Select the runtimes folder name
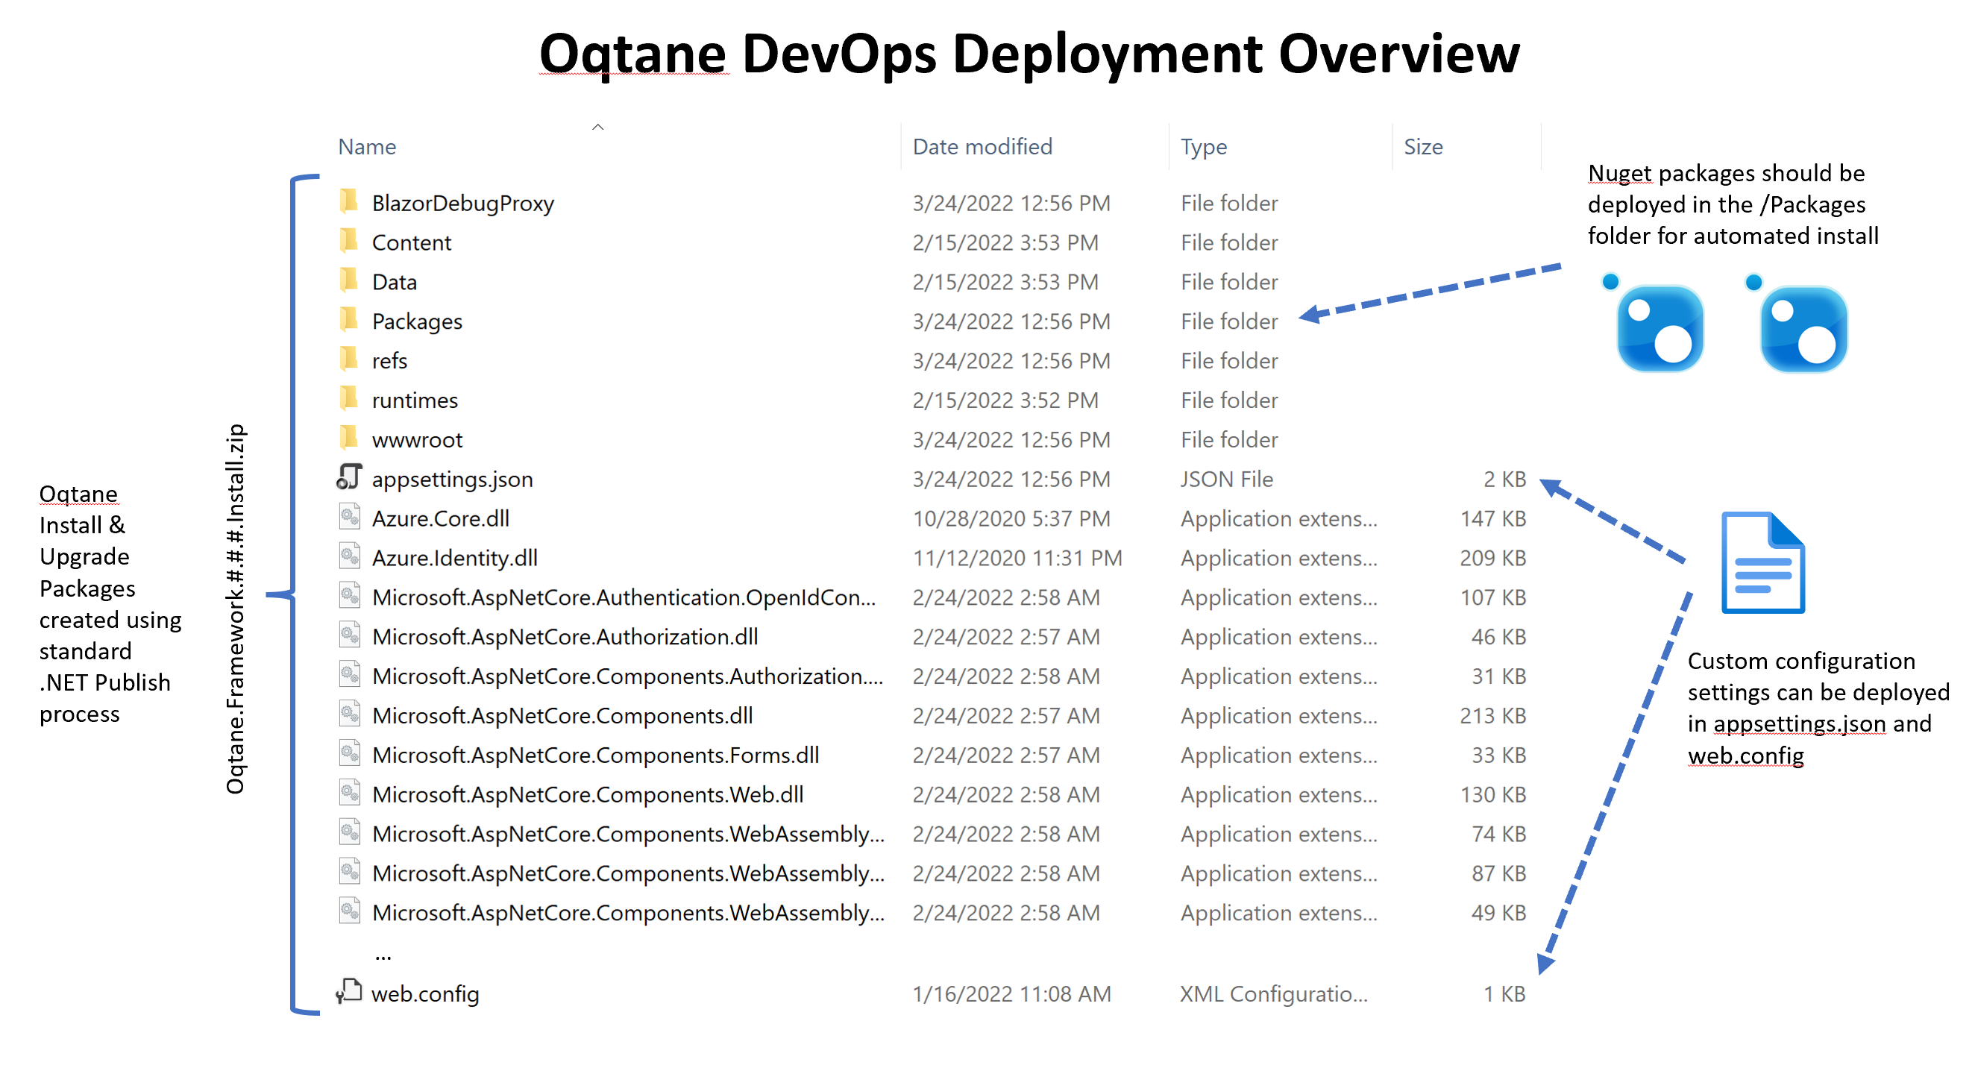Image resolution: width=1975 pixels, height=1065 pixels. pos(415,400)
